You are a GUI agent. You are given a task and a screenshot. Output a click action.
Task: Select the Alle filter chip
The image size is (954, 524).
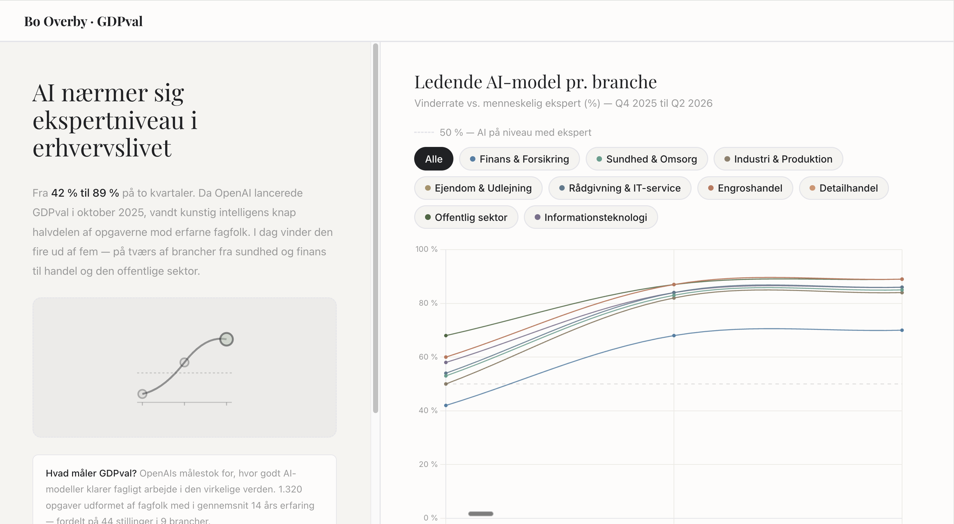[x=433, y=159]
